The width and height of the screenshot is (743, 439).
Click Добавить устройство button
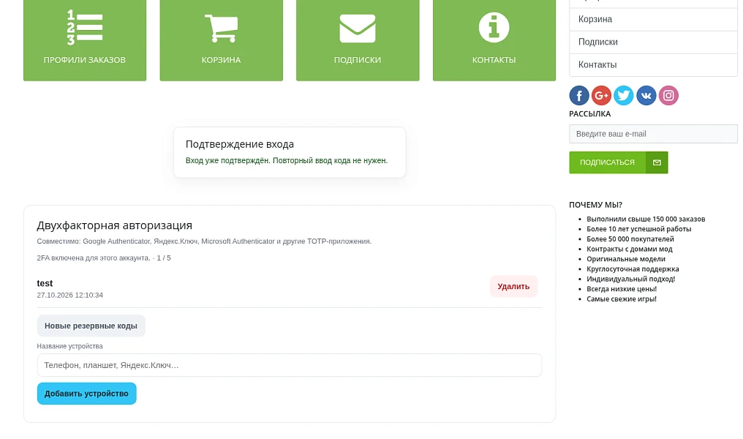87,394
